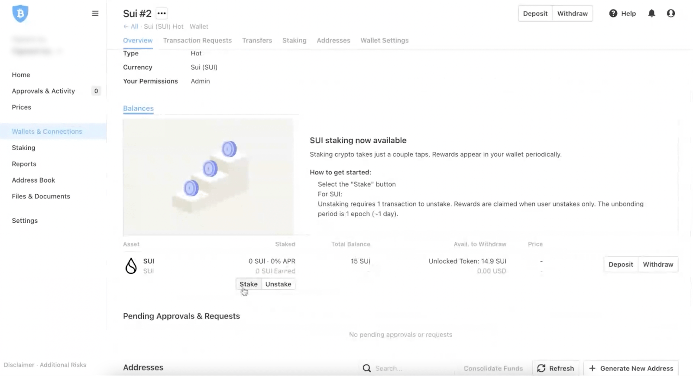Switch to the Transaction Requests tab
Screen dimensions: 693x376
point(197,40)
